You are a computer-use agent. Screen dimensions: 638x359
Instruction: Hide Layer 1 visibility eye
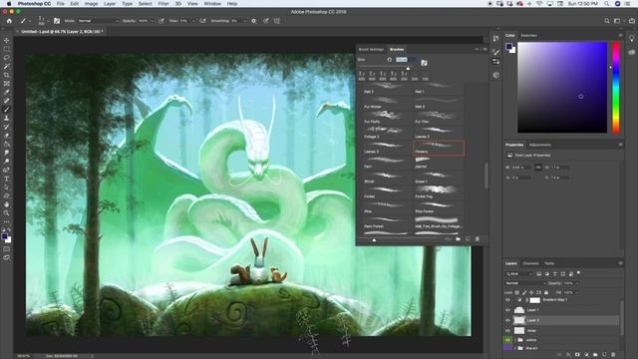click(x=507, y=310)
